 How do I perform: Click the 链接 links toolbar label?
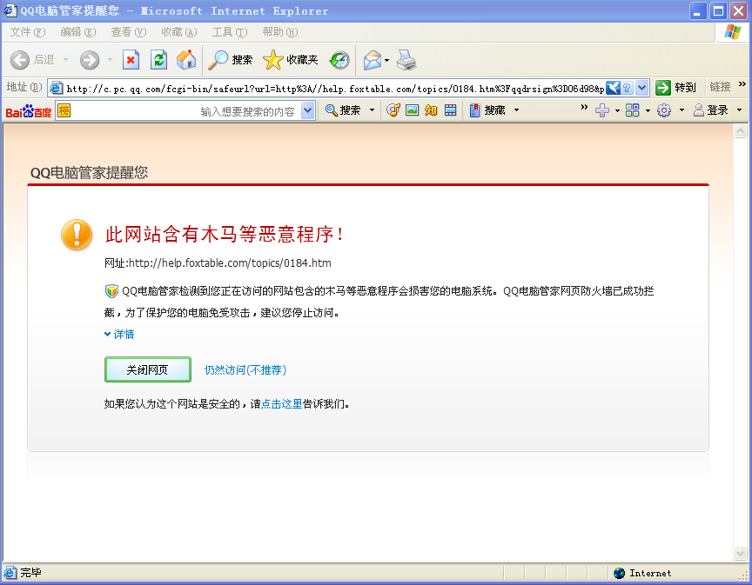[720, 87]
